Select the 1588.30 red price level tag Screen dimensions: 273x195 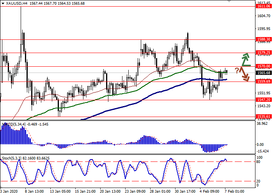264,39
